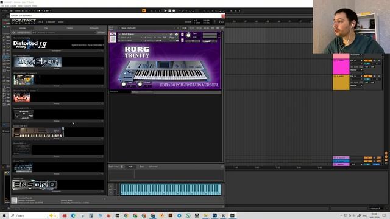Click the Stop button in the transport bar

point(169,11)
